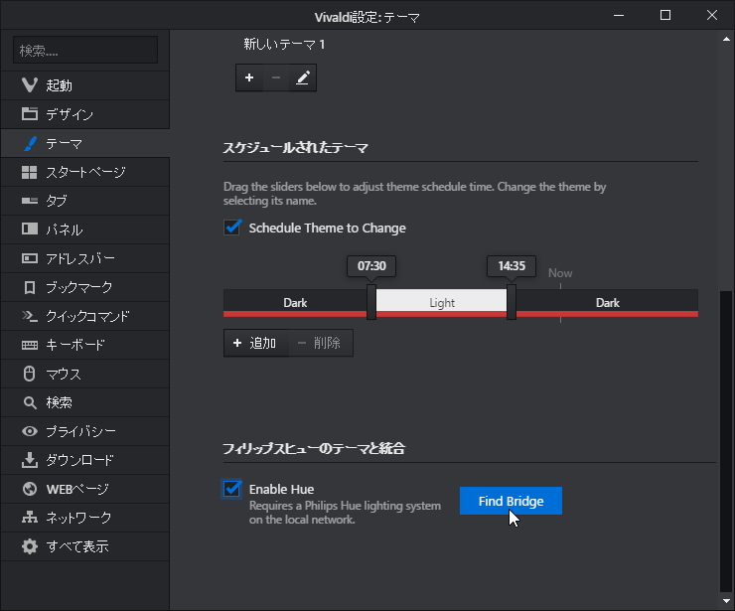Open the ダウンロード settings section
The height and width of the screenshot is (611, 735).
[84, 460]
